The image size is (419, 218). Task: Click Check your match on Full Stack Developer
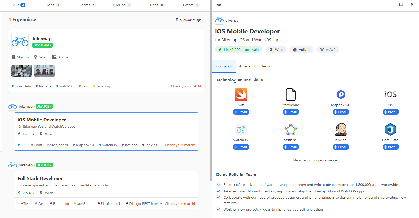point(180,204)
